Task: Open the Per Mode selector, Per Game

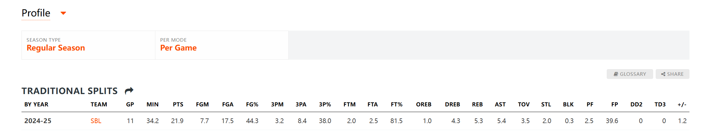Action: (x=222, y=45)
